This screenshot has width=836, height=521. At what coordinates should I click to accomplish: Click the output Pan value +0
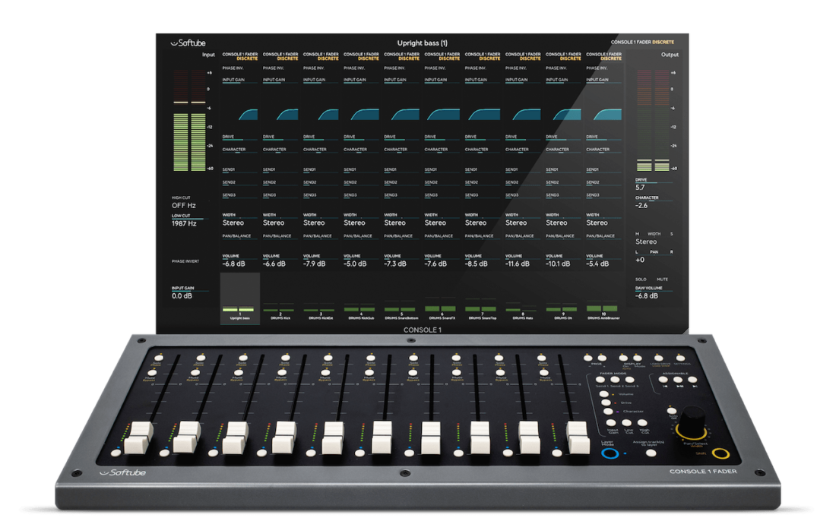point(640,260)
